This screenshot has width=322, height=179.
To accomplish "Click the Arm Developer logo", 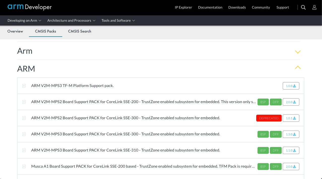I will [29, 7].
